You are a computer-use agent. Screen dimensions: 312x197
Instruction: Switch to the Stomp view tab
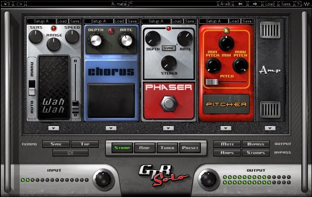point(122,148)
